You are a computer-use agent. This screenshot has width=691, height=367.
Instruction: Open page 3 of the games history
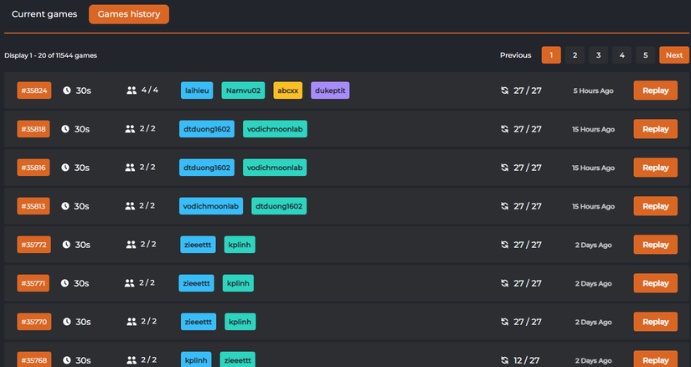tap(598, 55)
